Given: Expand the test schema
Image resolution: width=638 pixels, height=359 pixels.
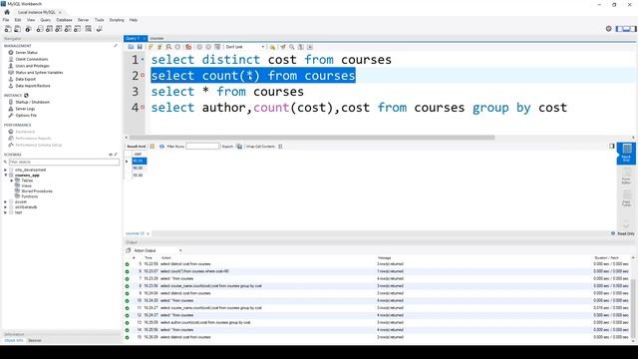Looking at the screenshot, I should coord(6,212).
